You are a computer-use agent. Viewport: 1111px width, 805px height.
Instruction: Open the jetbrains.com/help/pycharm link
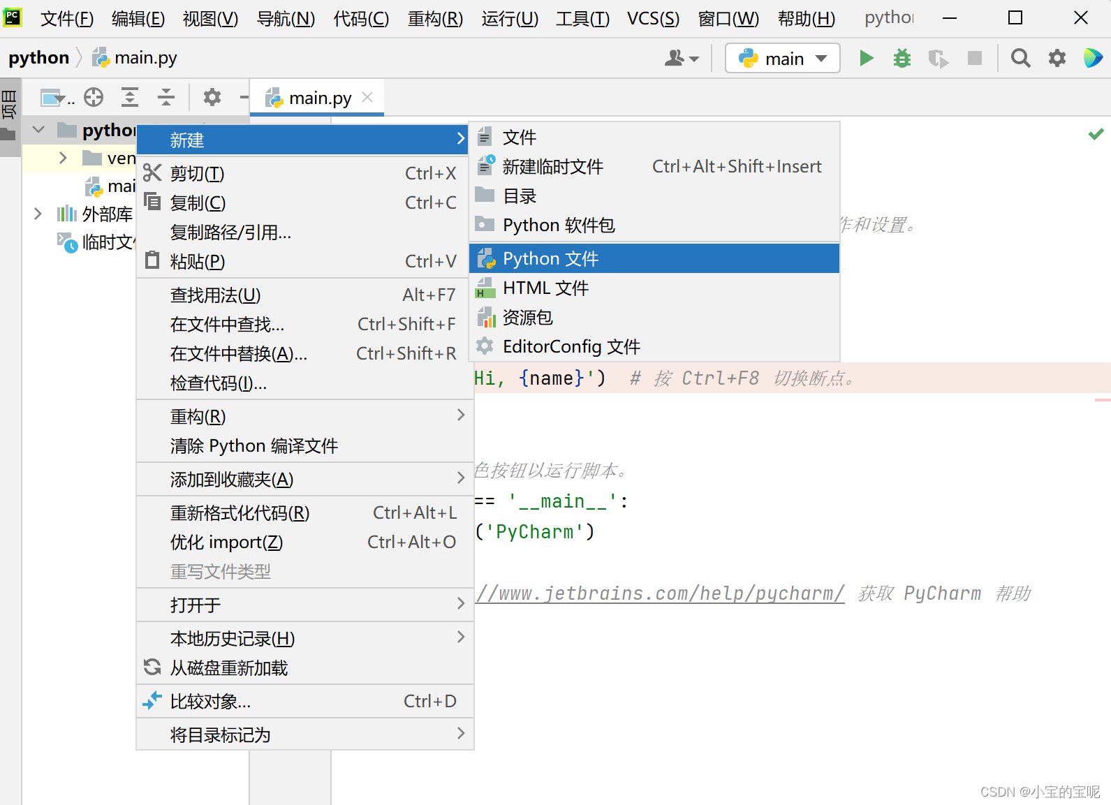pos(660,593)
